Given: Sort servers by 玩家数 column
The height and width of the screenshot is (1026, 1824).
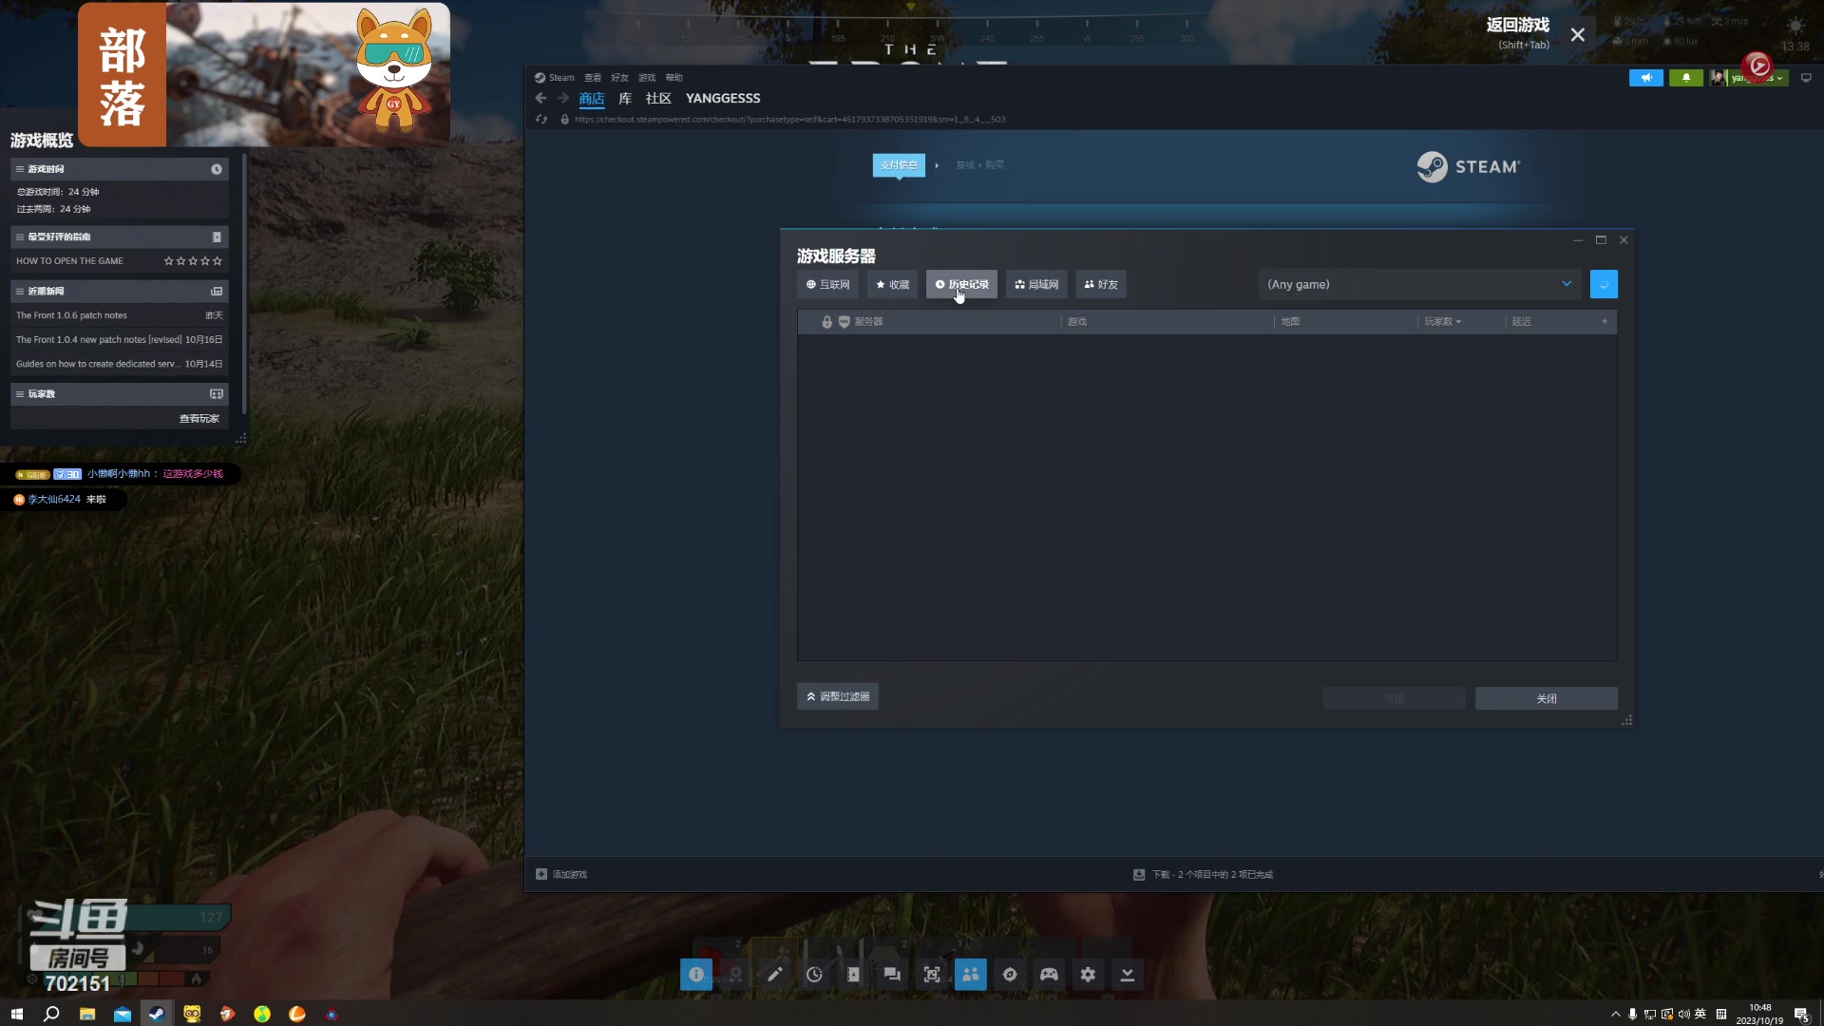Looking at the screenshot, I should click(1441, 322).
